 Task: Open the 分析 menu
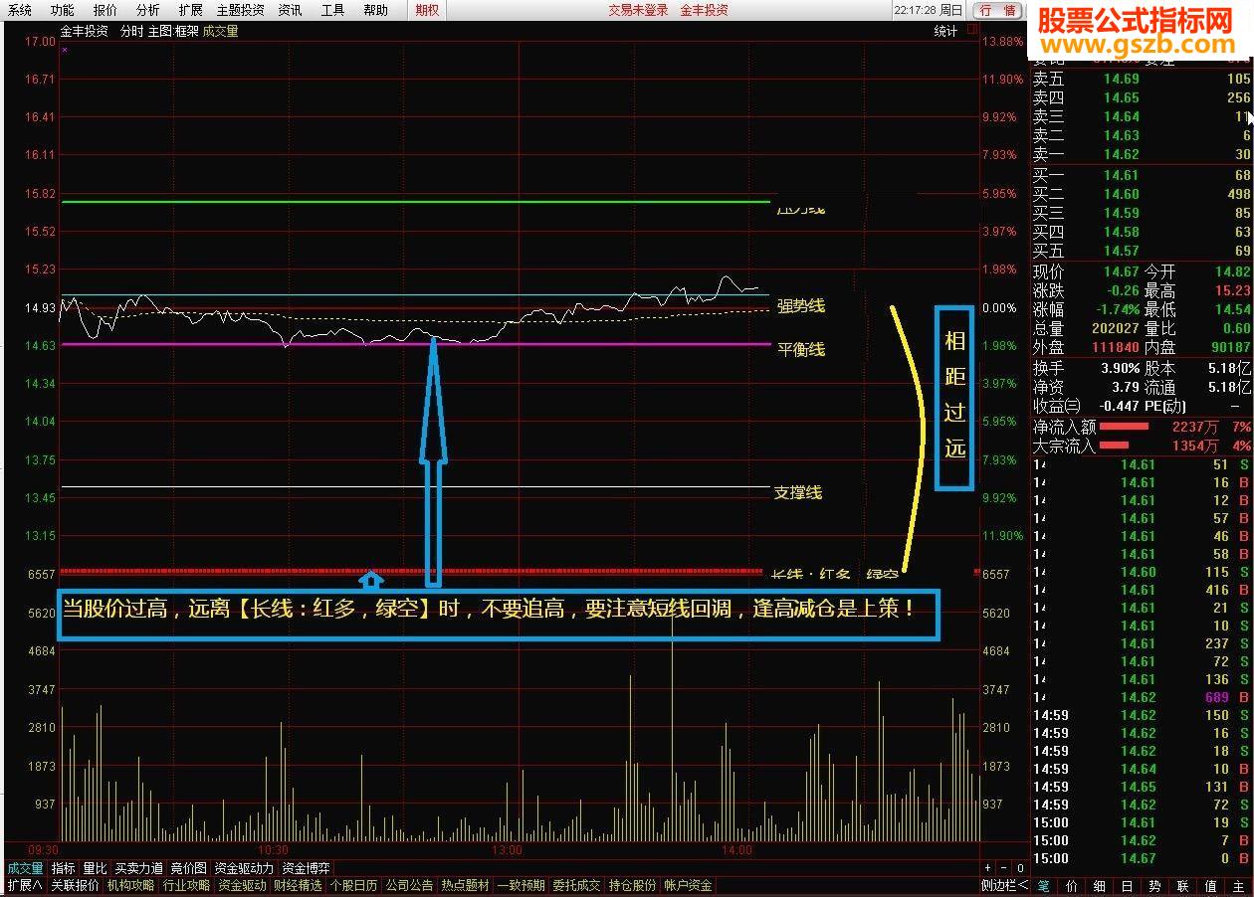click(x=147, y=10)
